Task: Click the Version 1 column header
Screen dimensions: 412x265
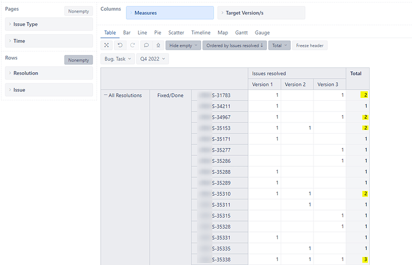Action: (x=265, y=84)
